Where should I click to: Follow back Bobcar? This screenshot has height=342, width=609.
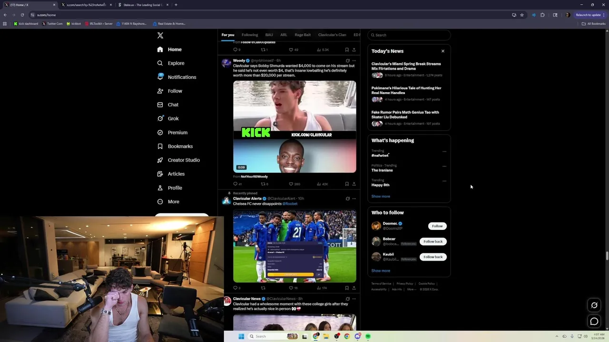433,241
